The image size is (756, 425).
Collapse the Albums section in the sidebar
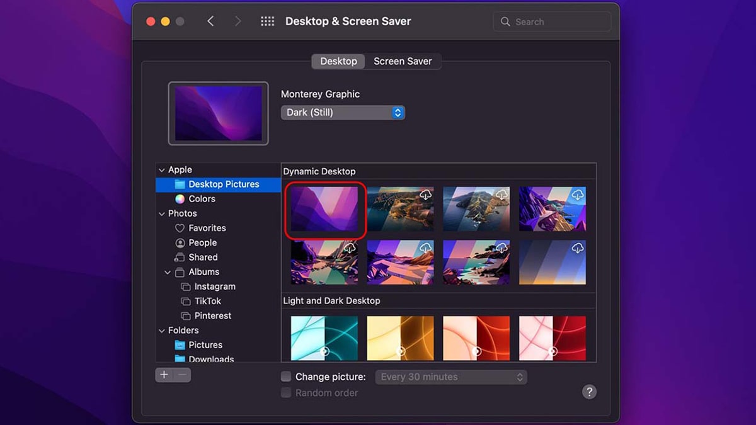[x=168, y=273]
